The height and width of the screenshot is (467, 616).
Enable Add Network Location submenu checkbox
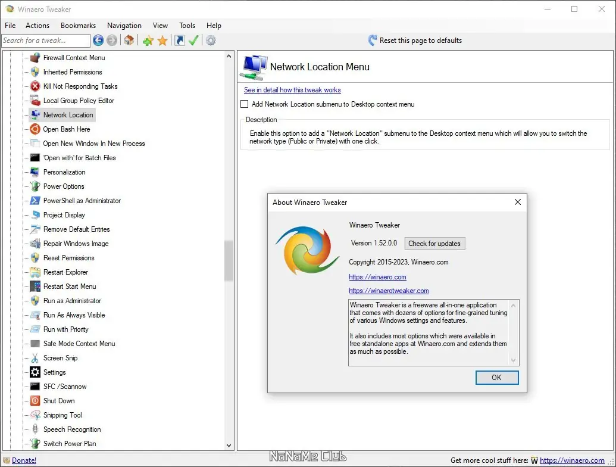[x=245, y=104]
